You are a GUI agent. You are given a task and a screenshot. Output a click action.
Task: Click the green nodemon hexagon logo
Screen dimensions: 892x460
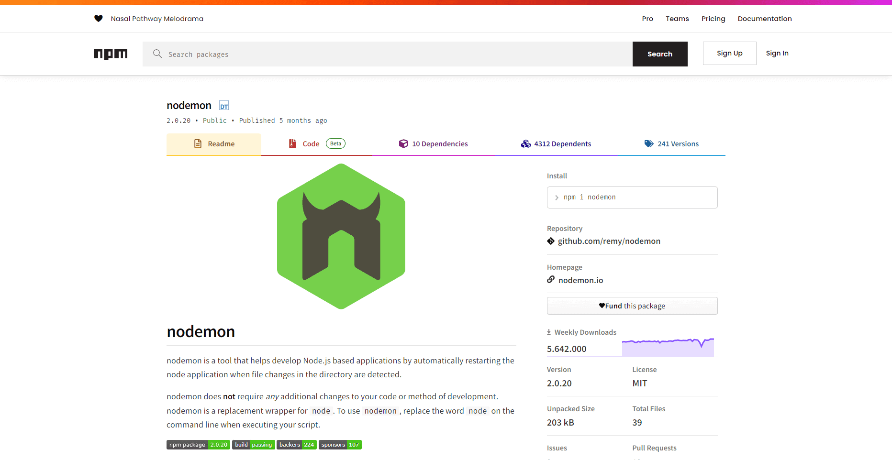[x=341, y=236]
